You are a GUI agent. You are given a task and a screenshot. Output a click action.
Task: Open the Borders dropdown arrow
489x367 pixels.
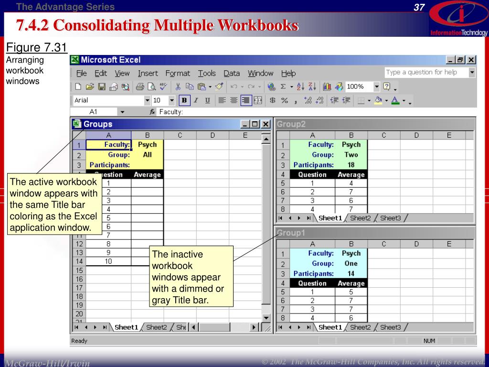coord(369,100)
